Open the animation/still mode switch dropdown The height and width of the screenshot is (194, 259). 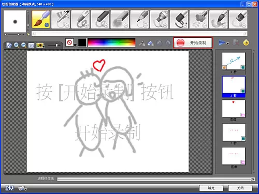[x=23, y=188]
